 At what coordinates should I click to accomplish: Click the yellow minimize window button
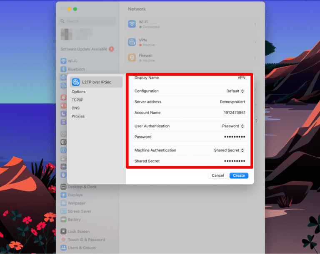[x=70, y=9]
